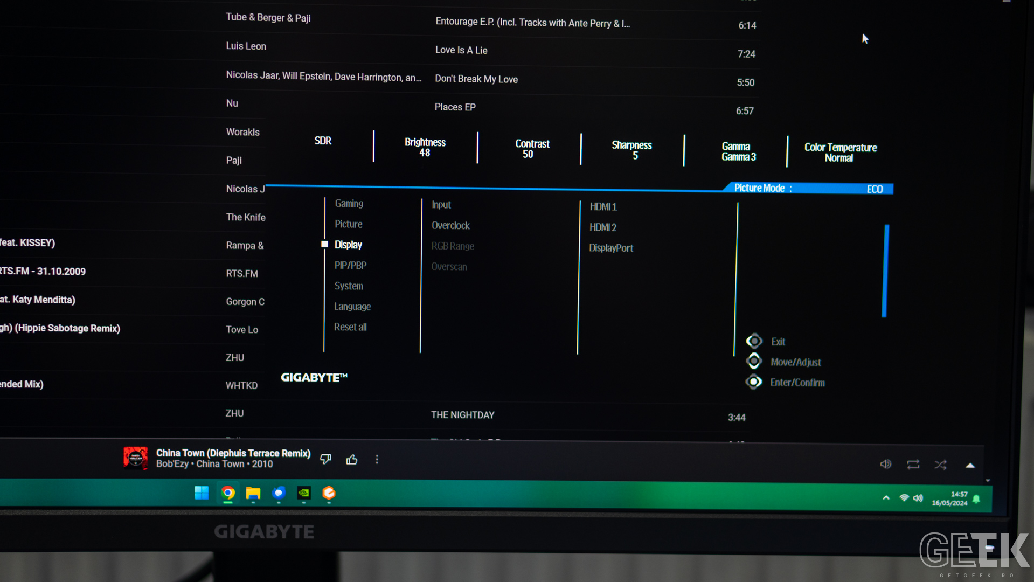Image resolution: width=1034 pixels, height=582 pixels.
Task: Toggle the repeat icon in player bar
Action: [x=913, y=464]
